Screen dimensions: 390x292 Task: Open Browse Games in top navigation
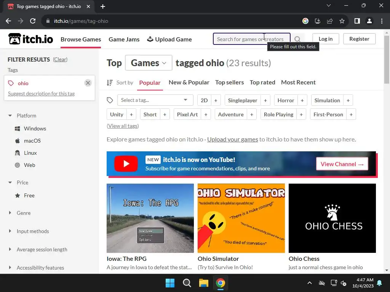(x=81, y=39)
